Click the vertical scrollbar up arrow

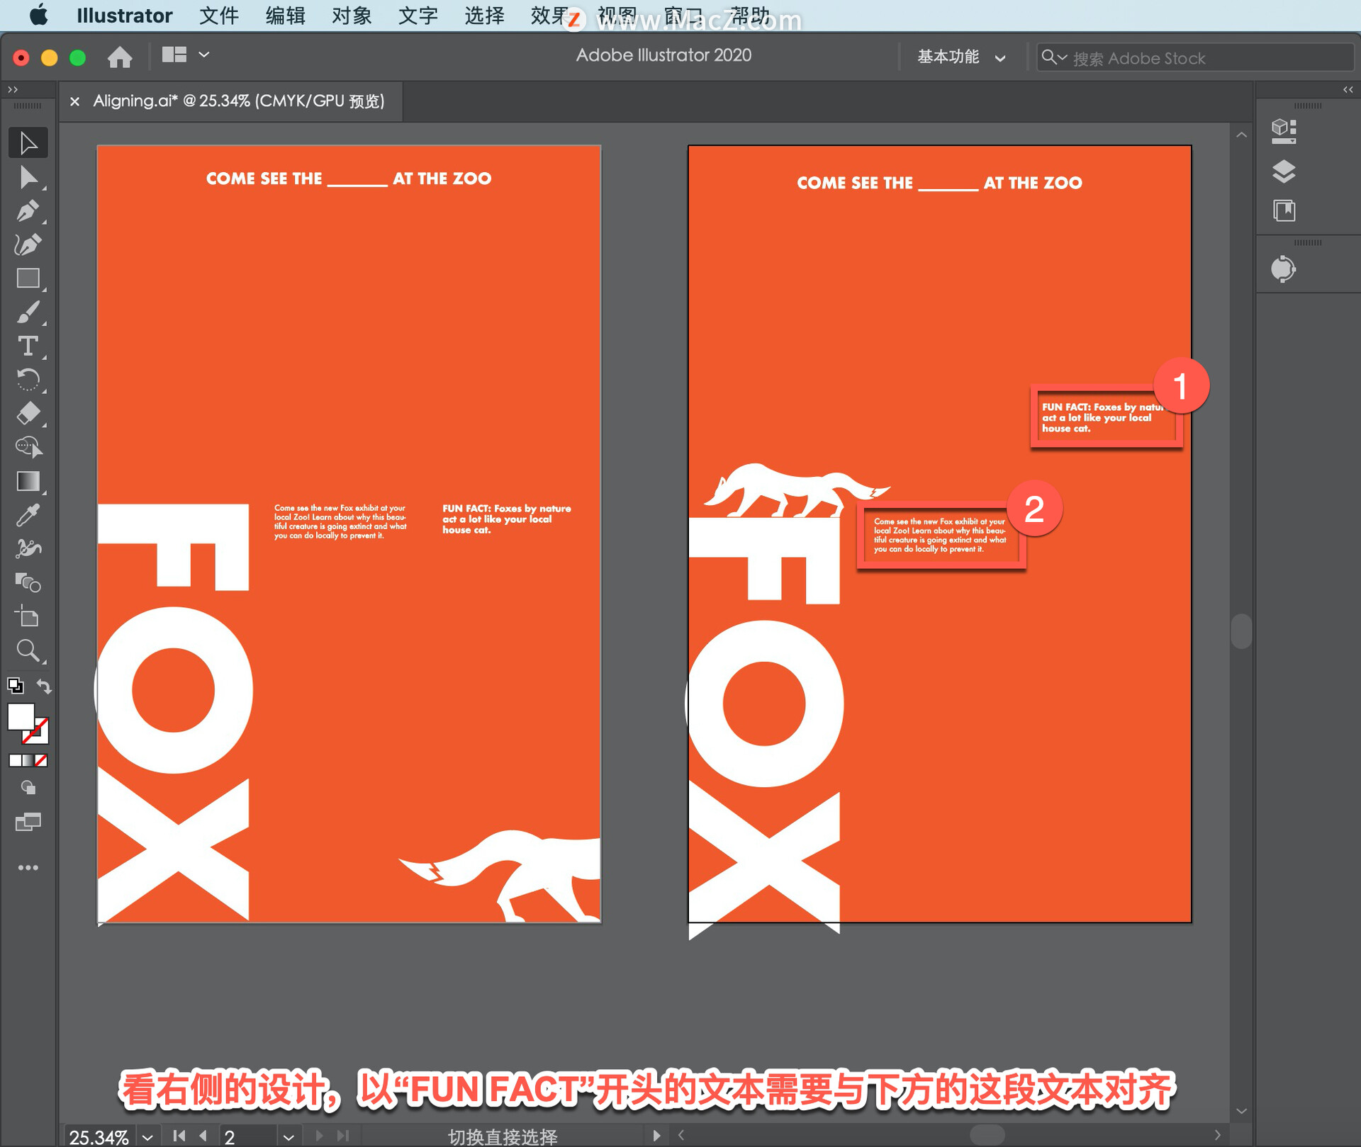click(1241, 135)
